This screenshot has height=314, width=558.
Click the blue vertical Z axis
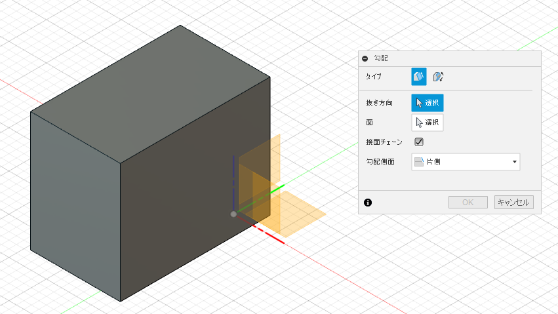point(233,183)
